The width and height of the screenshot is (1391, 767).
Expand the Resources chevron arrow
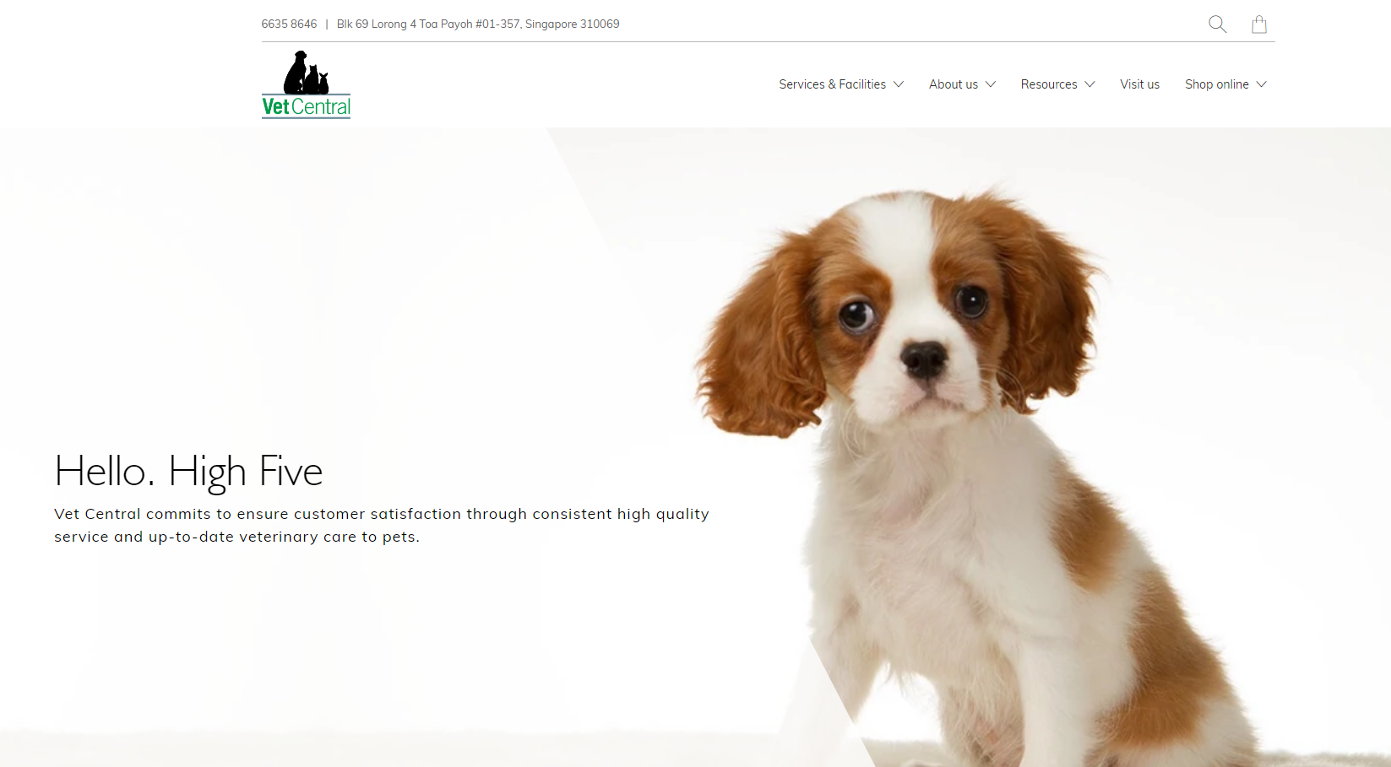1089,84
